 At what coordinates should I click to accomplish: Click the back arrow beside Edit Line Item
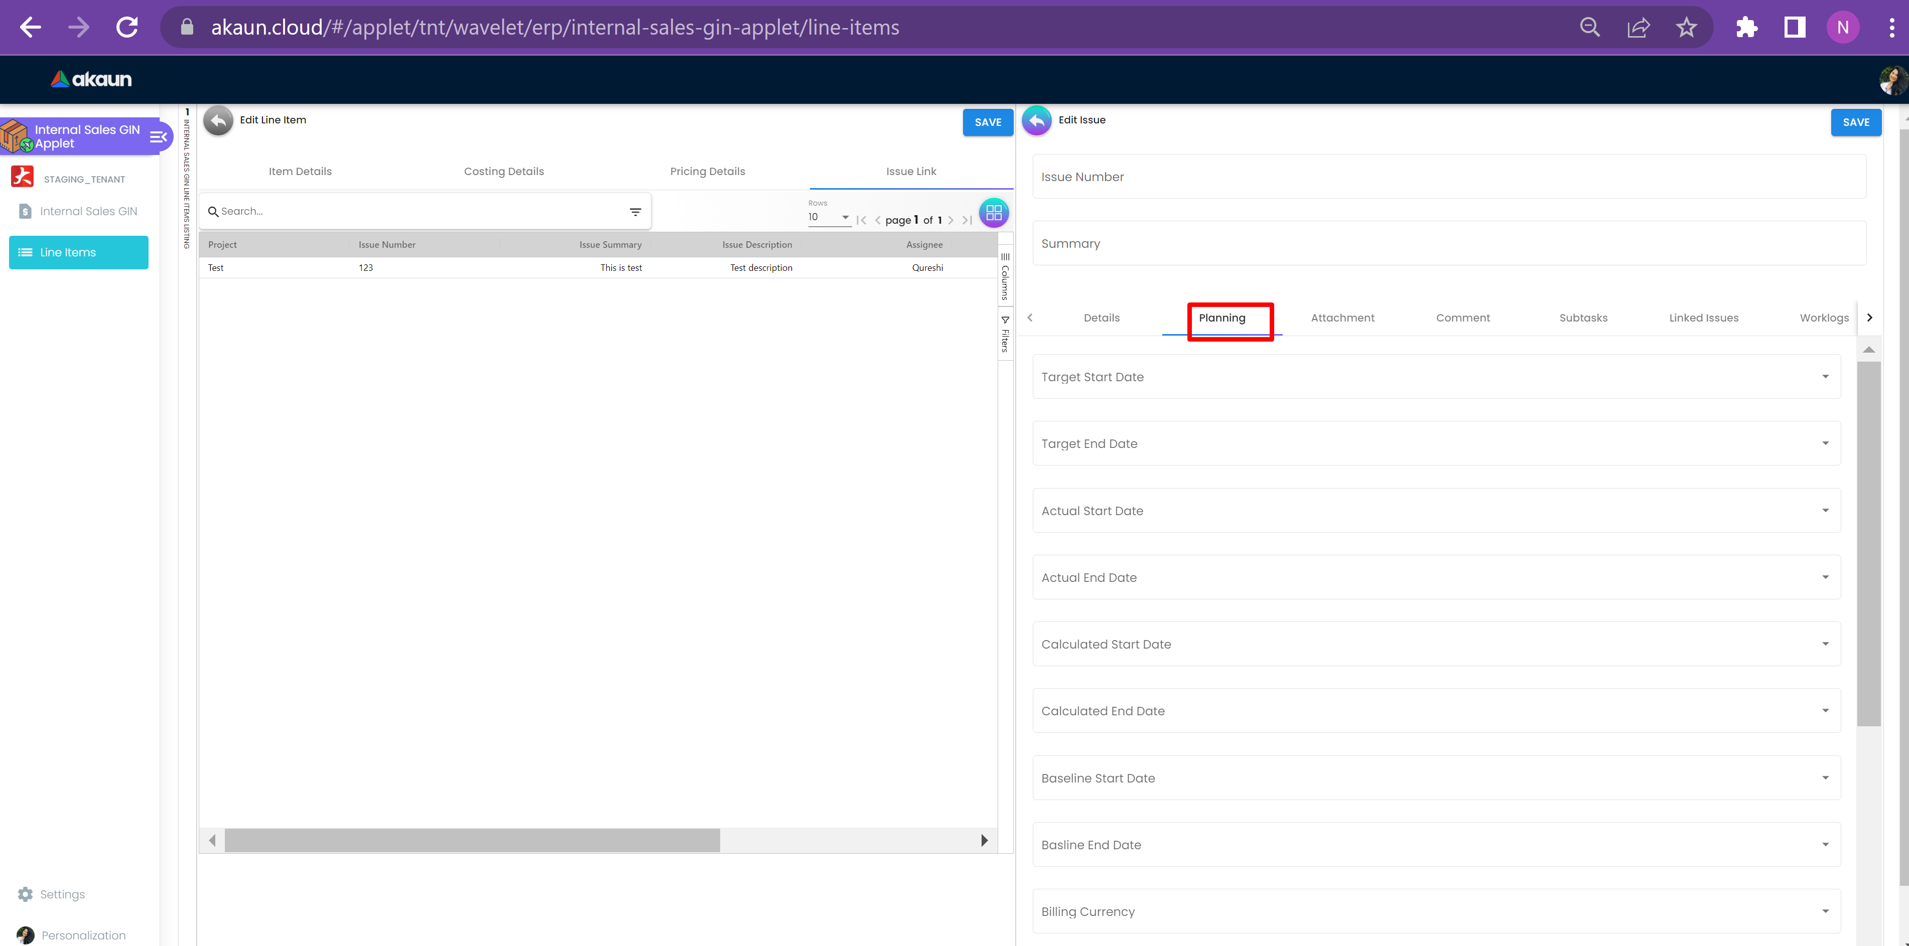(218, 121)
